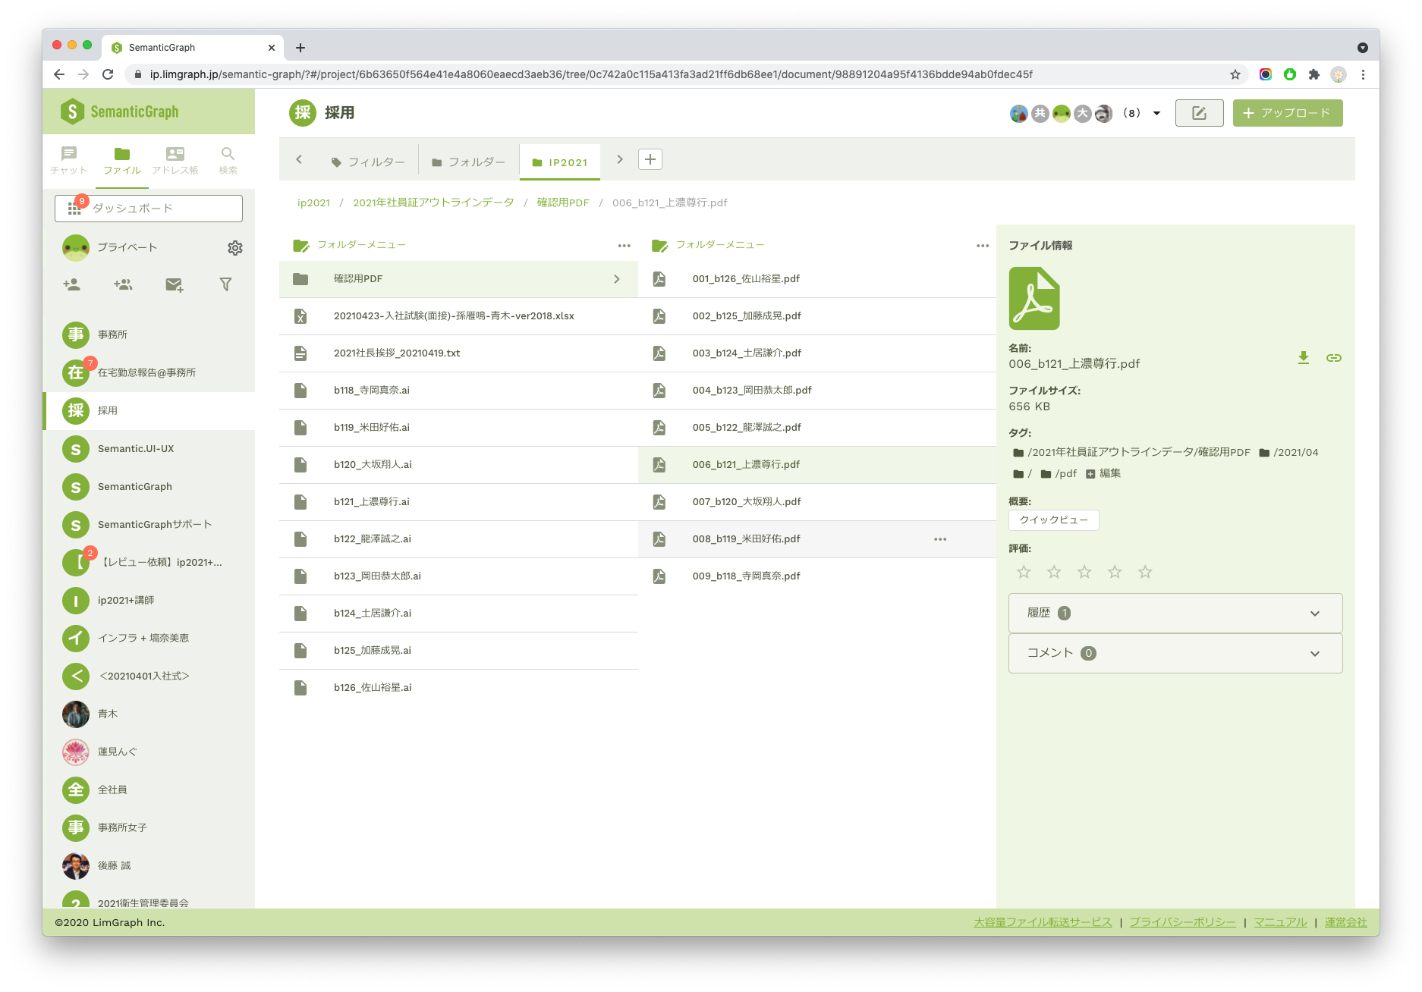Image resolution: width=1422 pixels, height=992 pixels.
Task: Click ip2021 in the breadcrumb
Action: pos(313,202)
